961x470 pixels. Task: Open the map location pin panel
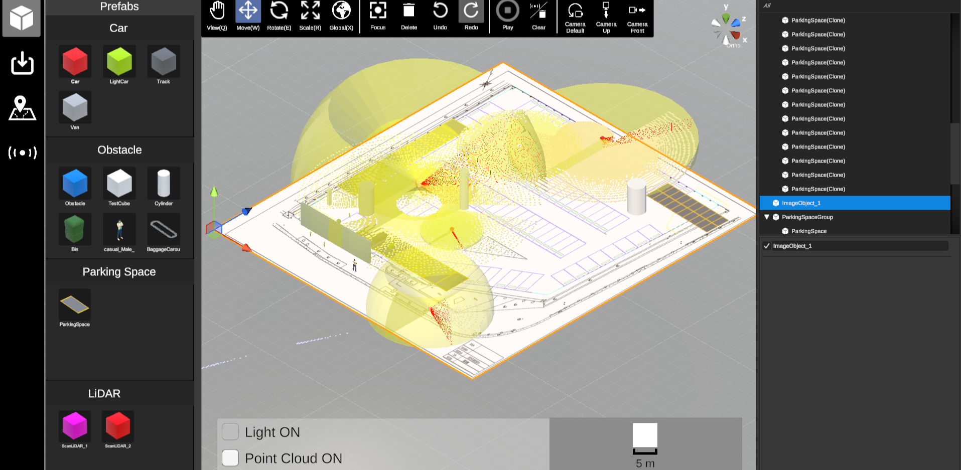pyautogui.click(x=22, y=108)
